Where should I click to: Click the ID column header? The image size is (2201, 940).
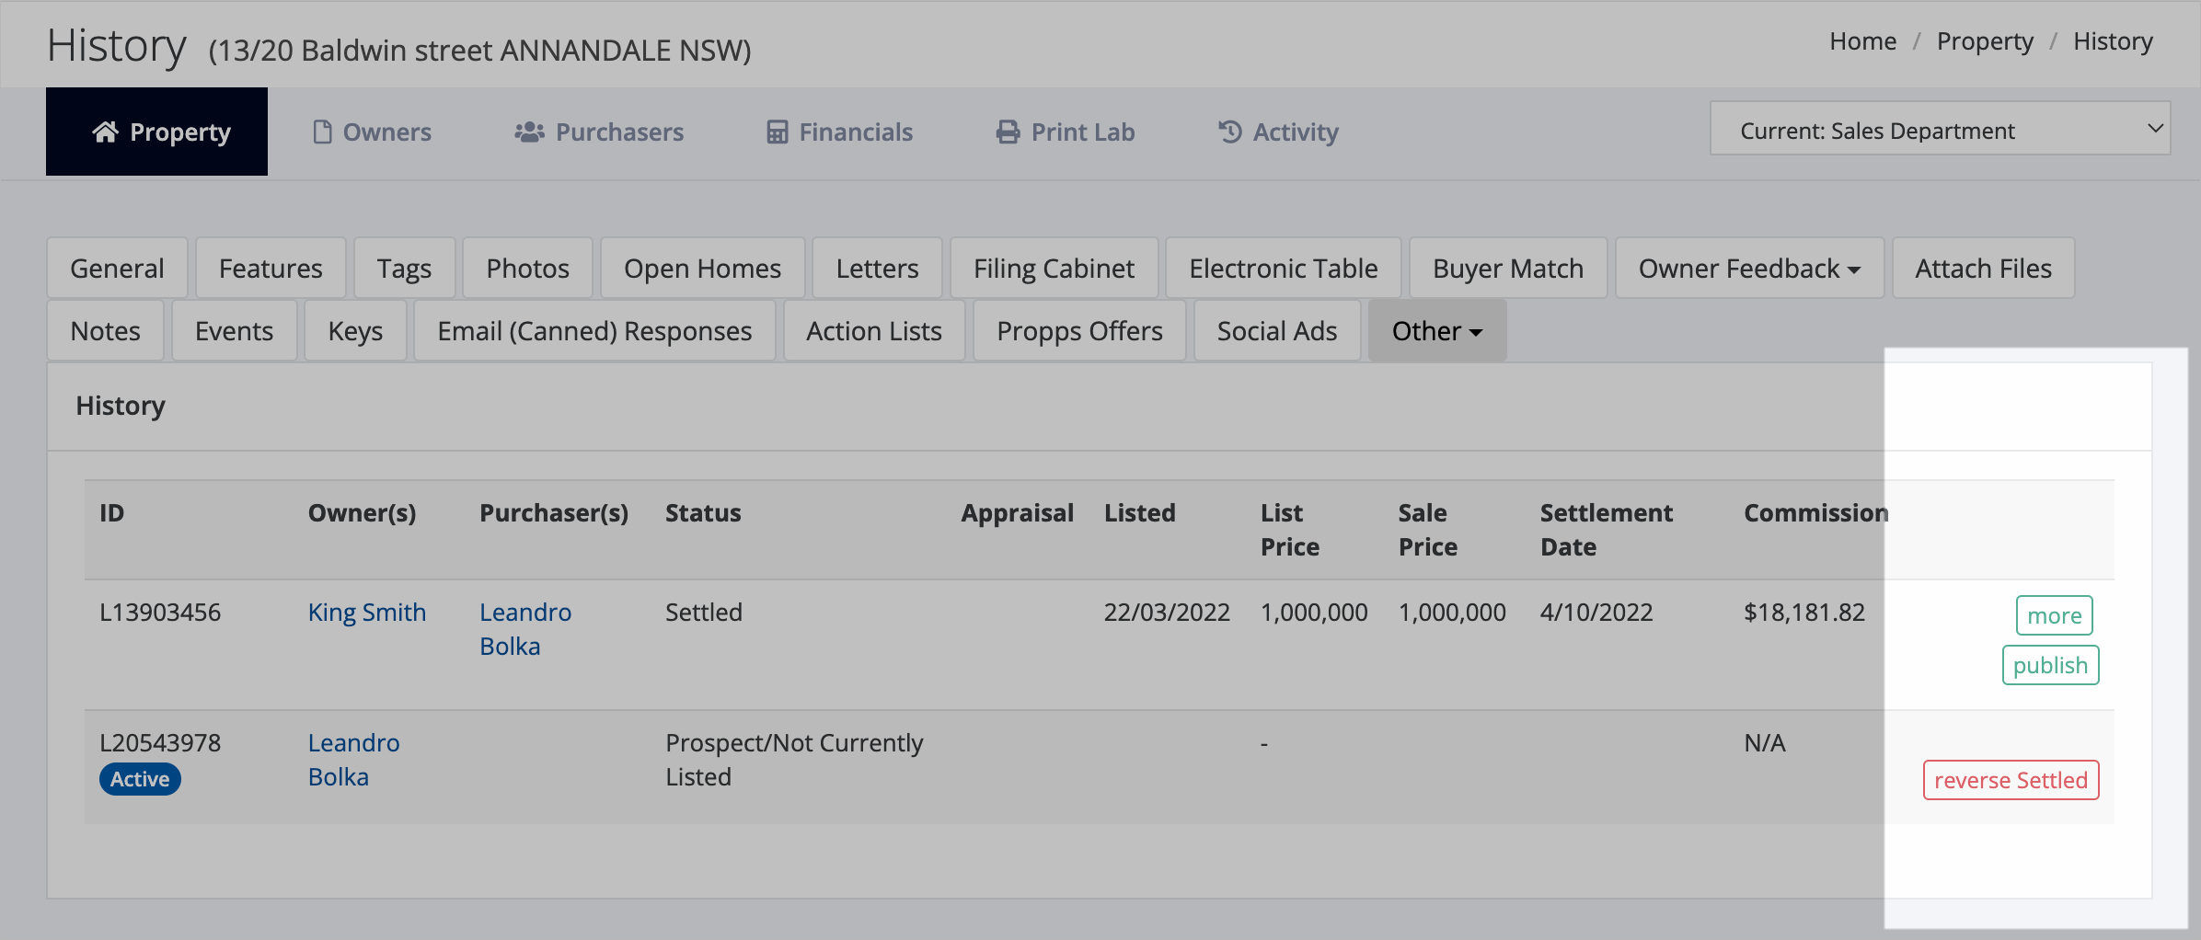coord(111,513)
